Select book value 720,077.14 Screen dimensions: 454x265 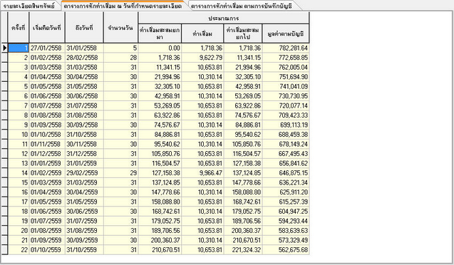tap(286, 105)
